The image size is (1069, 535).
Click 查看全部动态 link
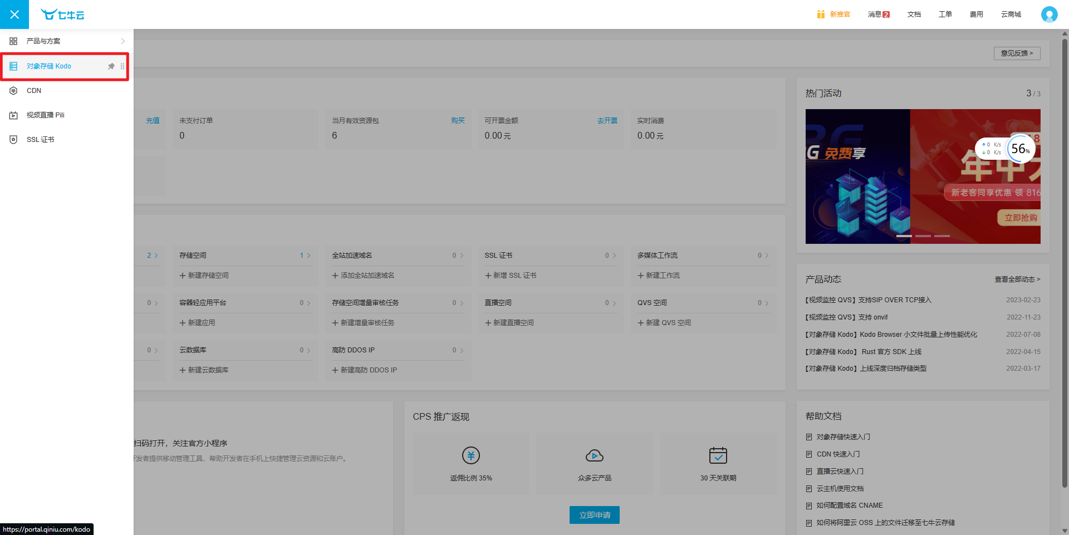[1017, 279]
